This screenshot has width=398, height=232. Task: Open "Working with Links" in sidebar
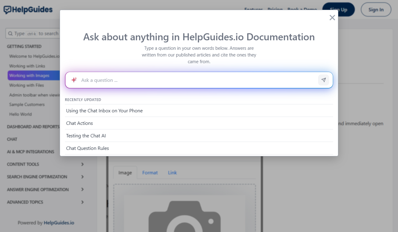click(27, 66)
